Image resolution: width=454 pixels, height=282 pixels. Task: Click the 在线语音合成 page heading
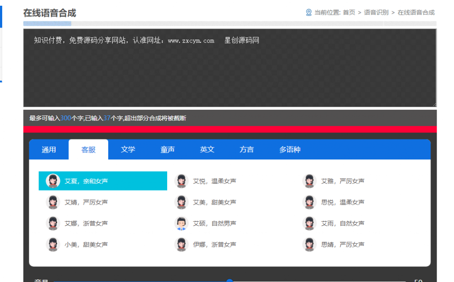tap(50, 13)
